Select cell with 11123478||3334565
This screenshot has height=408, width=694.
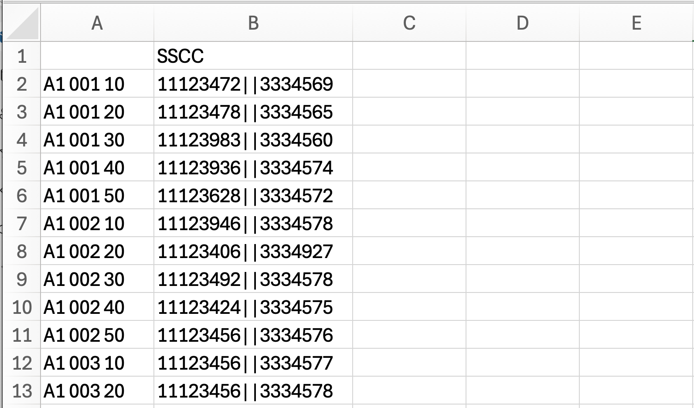(x=253, y=112)
